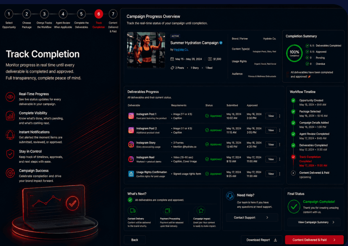Open the more options menu for Instagram Story

tap(280, 144)
